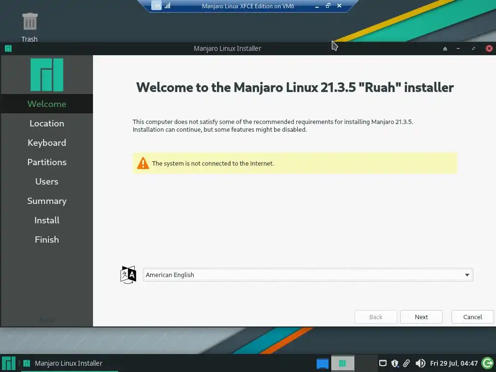Maximize the Manjaro Linux Installer window
This screenshot has width=496, height=372.
pyautogui.click(x=474, y=48)
